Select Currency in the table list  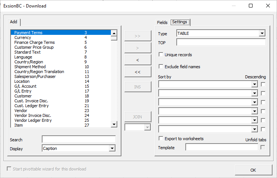tap(61, 37)
